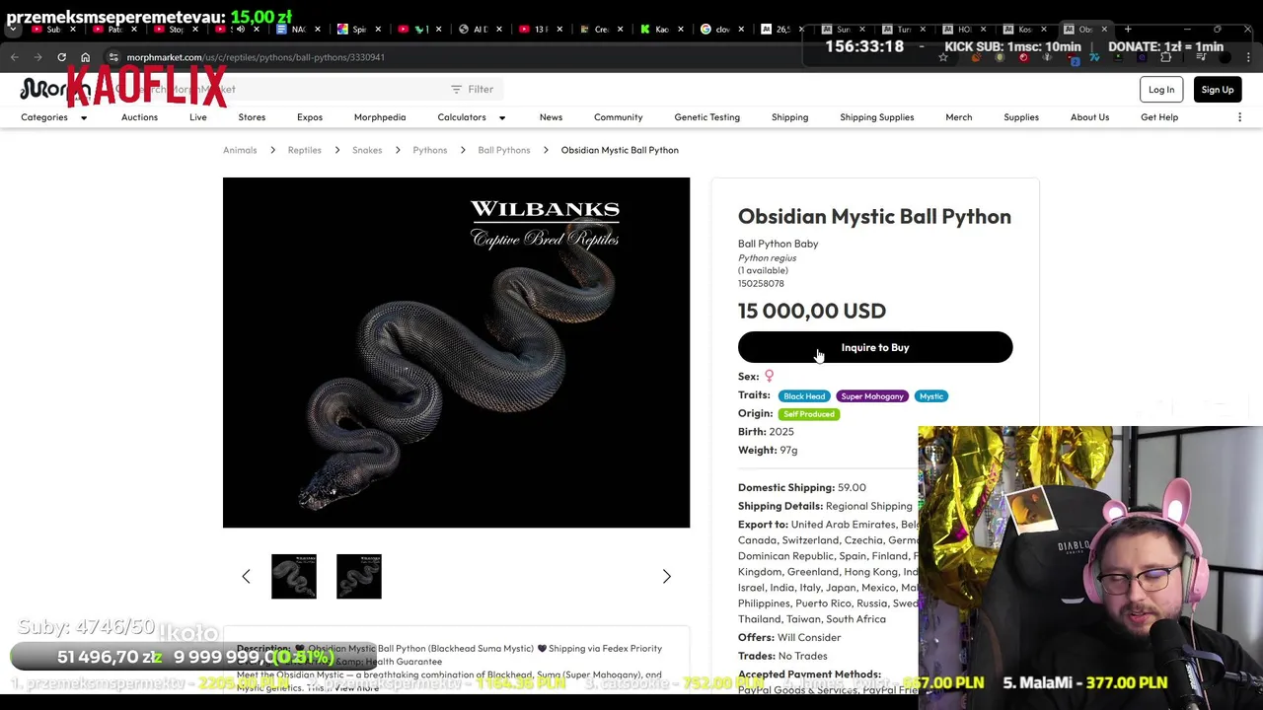This screenshot has height=710, width=1263.
Task: Click the female sex symbol icon
Action: point(770,376)
